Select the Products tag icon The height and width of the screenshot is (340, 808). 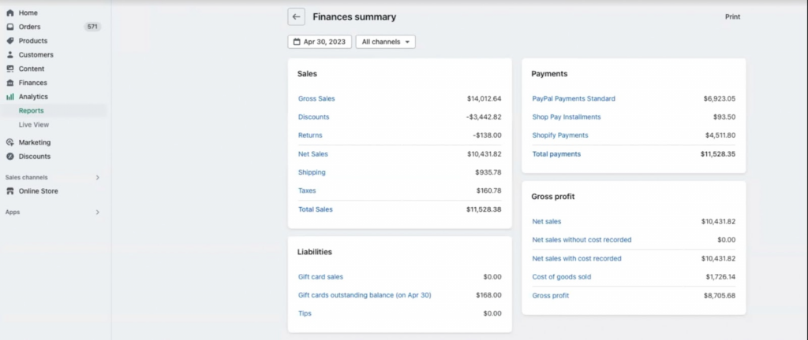click(9, 41)
